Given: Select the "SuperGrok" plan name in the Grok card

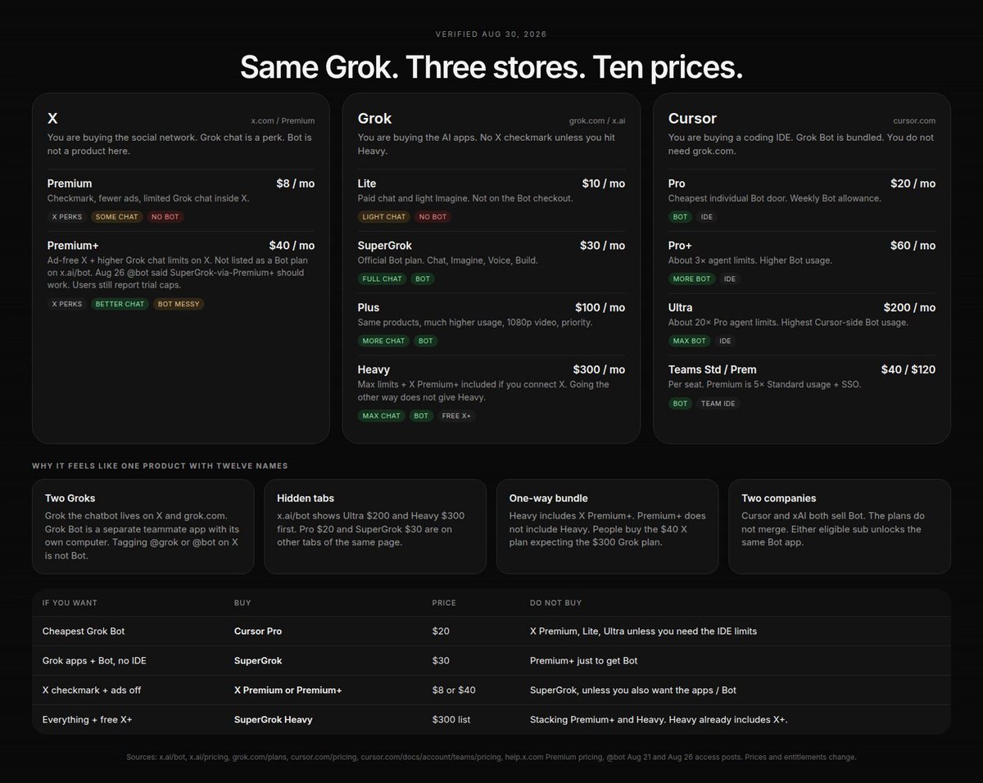Looking at the screenshot, I should click(x=385, y=246).
